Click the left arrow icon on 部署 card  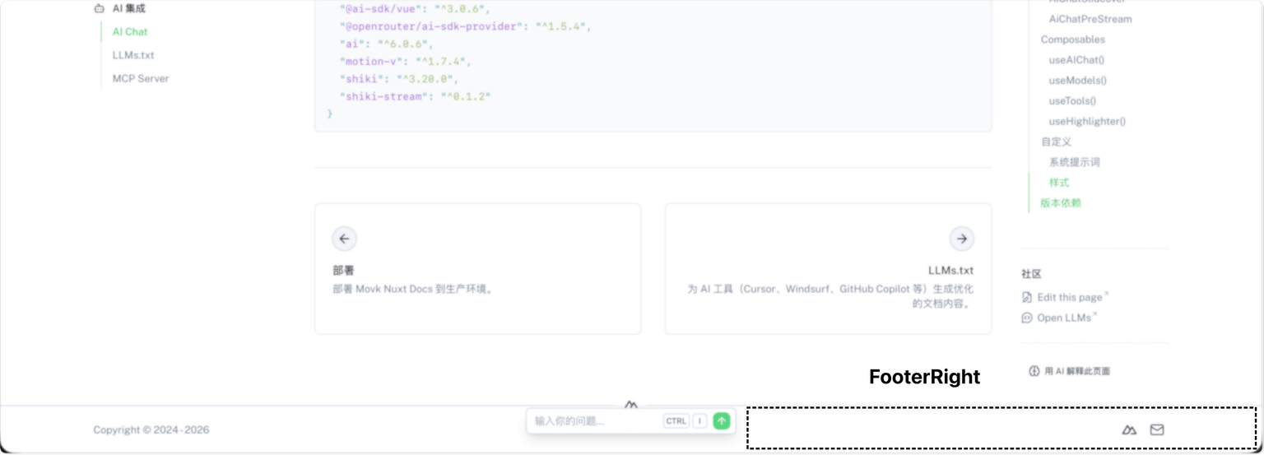coord(344,239)
